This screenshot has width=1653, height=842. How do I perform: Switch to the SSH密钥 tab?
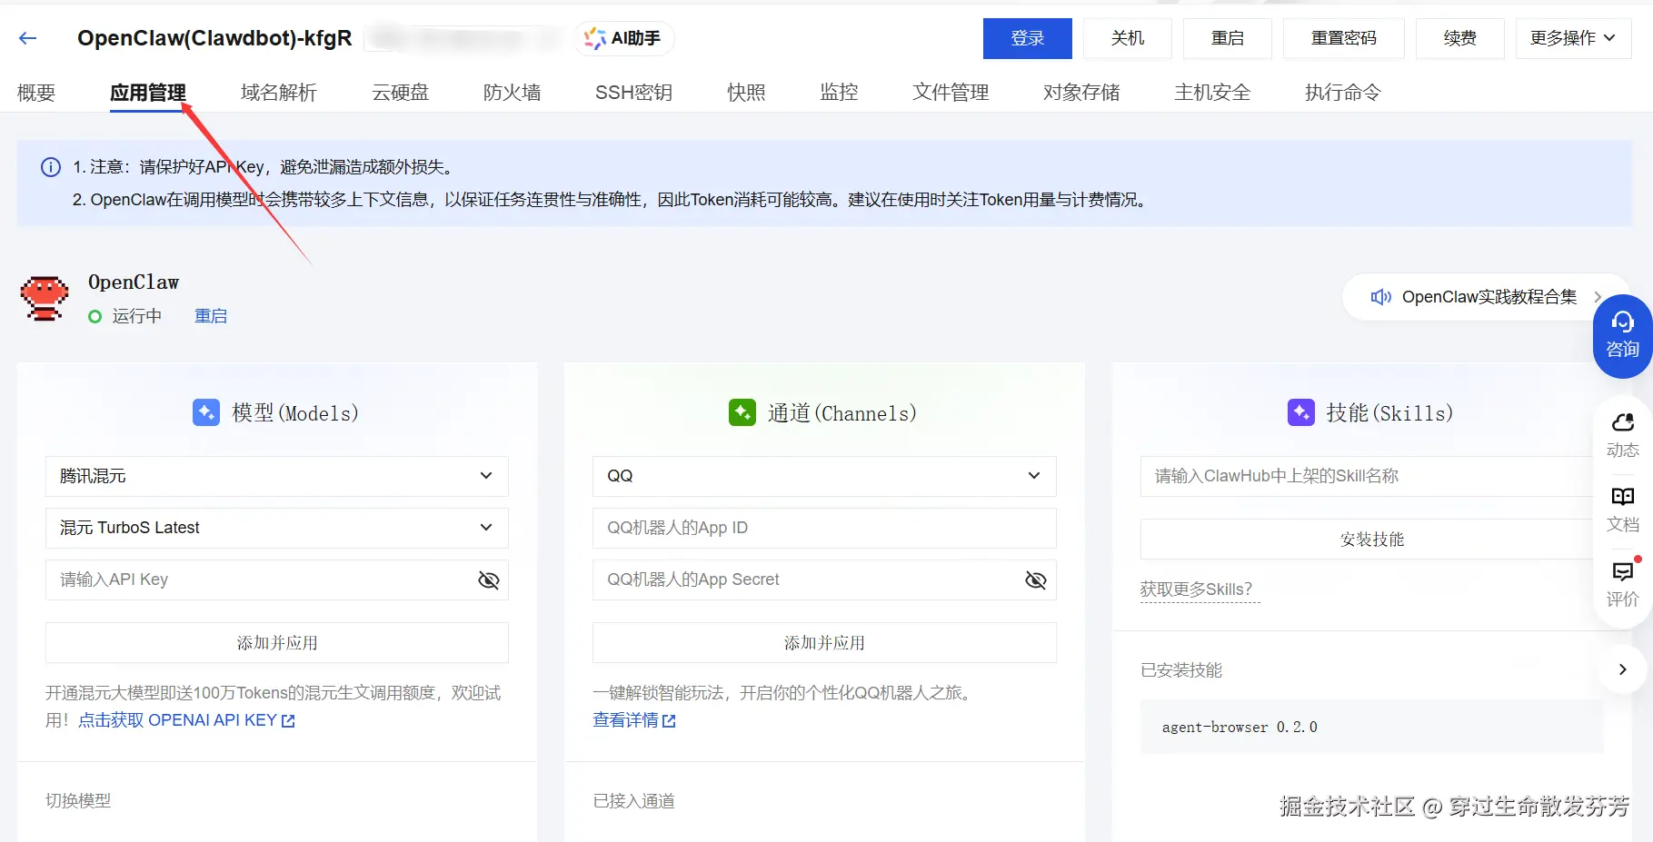[x=633, y=93]
